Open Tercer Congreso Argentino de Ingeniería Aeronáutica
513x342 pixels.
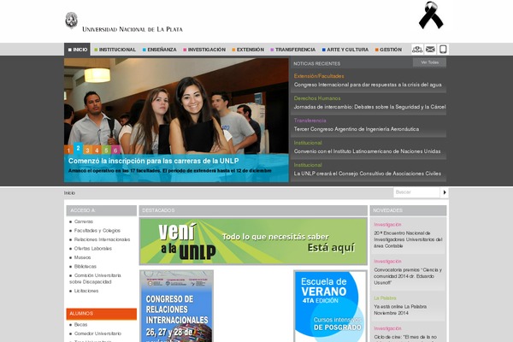tap(356, 129)
